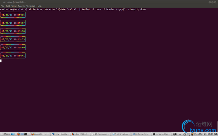Viewport: 218px width, 136px height.
Task: Open the Edit menu
Action: [8, 6]
